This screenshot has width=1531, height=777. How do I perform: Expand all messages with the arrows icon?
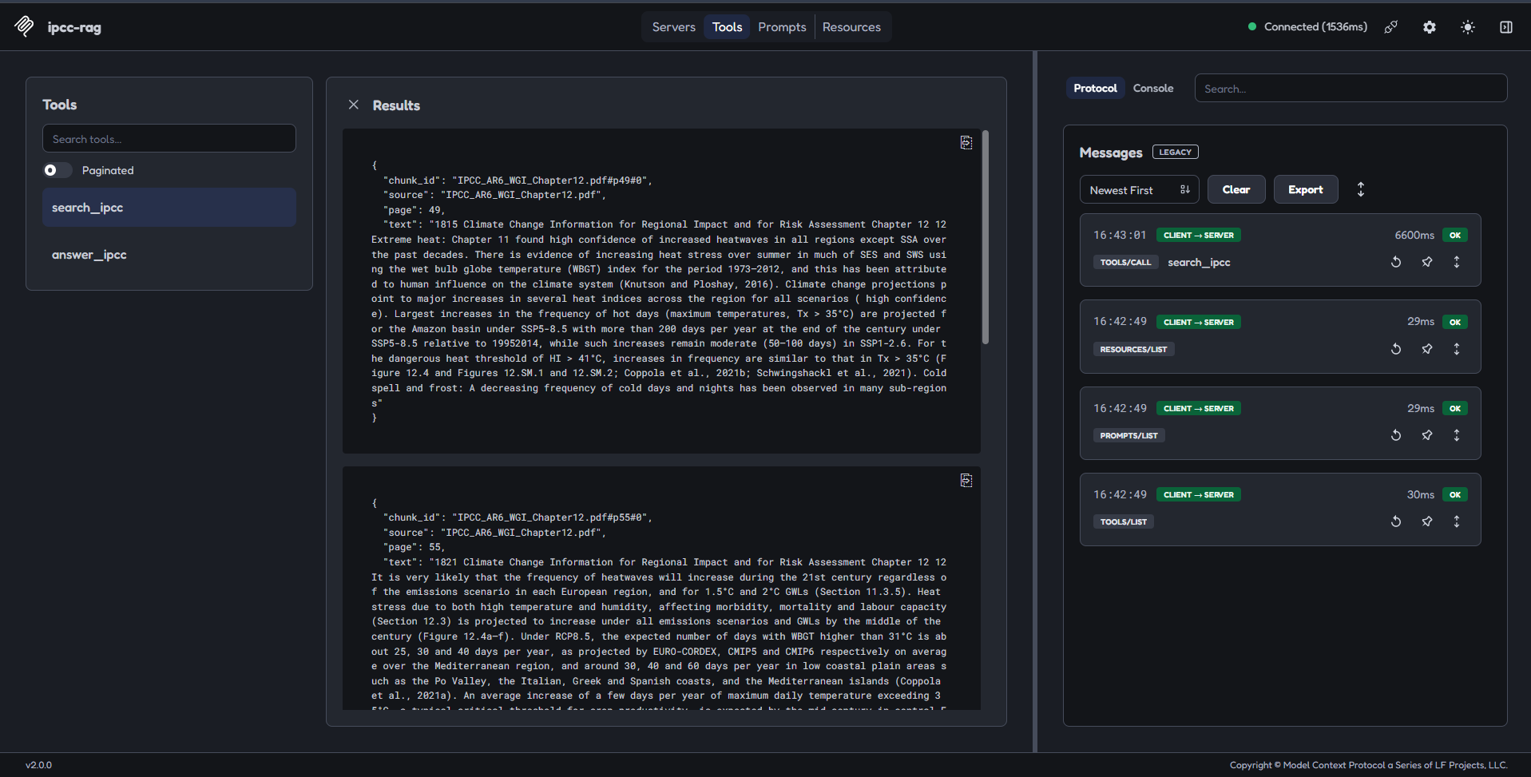coord(1361,189)
